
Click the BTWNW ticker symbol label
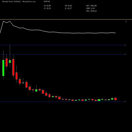click(47, 2)
